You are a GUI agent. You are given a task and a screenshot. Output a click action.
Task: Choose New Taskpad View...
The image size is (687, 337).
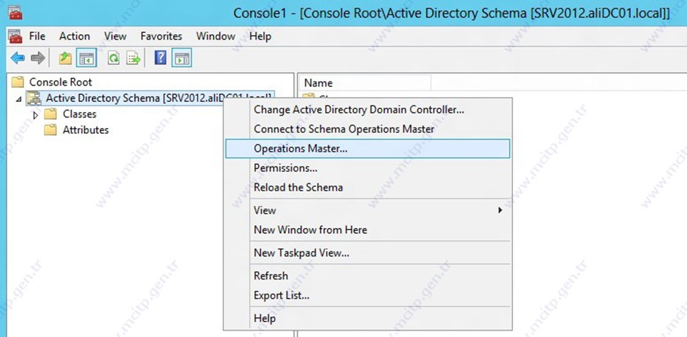coord(367,253)
